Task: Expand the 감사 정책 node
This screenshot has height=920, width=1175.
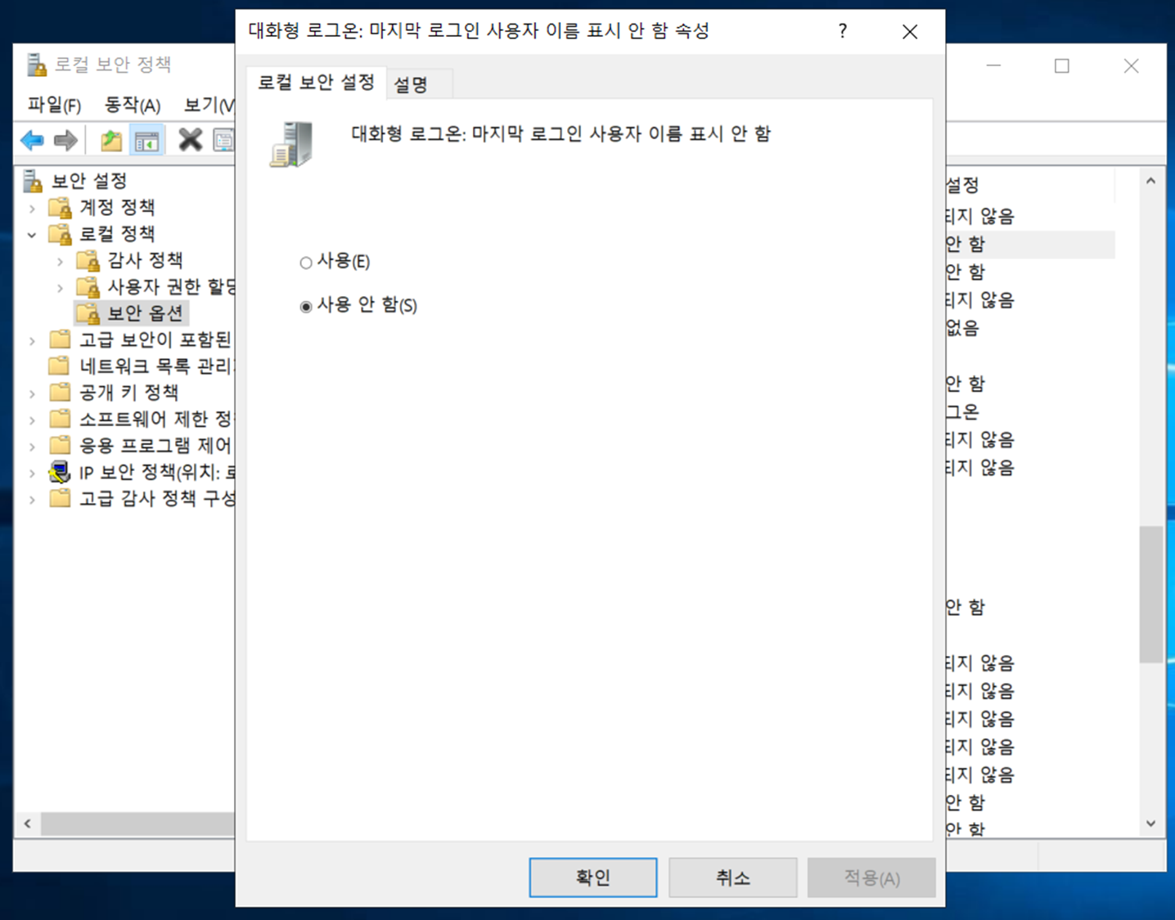Action: pyautogui.click(x=60, y=262)
